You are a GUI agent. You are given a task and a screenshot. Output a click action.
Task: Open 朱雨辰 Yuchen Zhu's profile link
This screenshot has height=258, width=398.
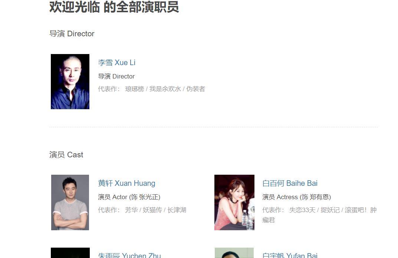pyautogui.click(x=129, y=255)
